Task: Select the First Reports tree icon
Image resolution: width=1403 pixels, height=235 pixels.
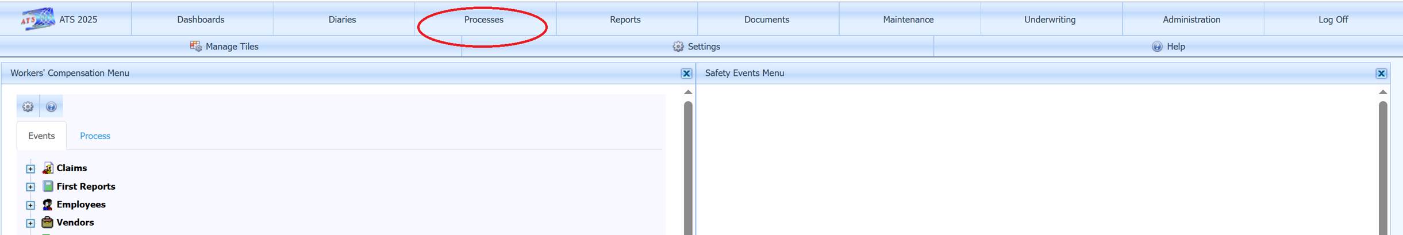Action: (48, 186)
